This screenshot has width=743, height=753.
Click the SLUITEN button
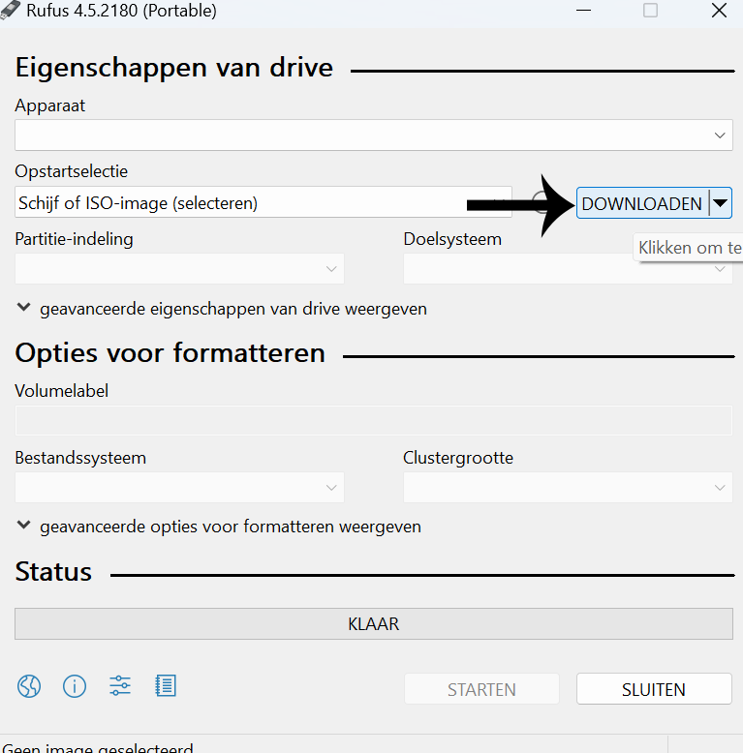click(654, 689)
